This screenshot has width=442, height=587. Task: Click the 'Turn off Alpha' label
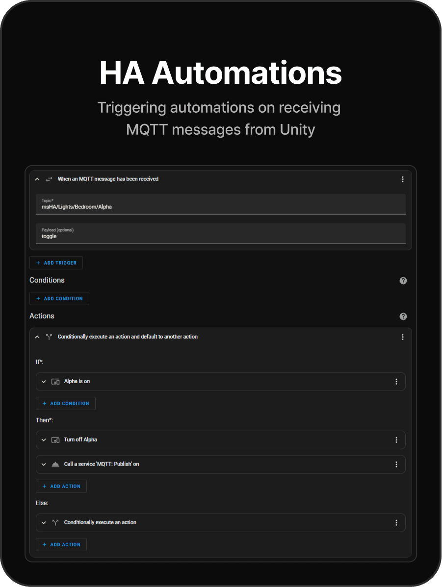80,440
